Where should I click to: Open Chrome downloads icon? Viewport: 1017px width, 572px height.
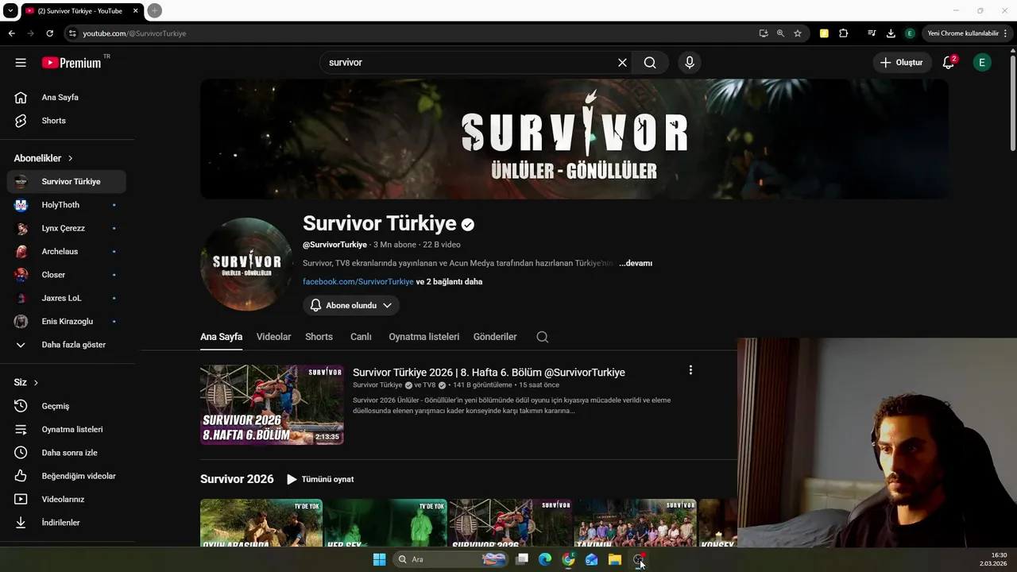891,33
